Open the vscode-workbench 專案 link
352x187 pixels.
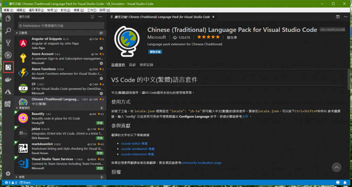(x=138, y=149)
